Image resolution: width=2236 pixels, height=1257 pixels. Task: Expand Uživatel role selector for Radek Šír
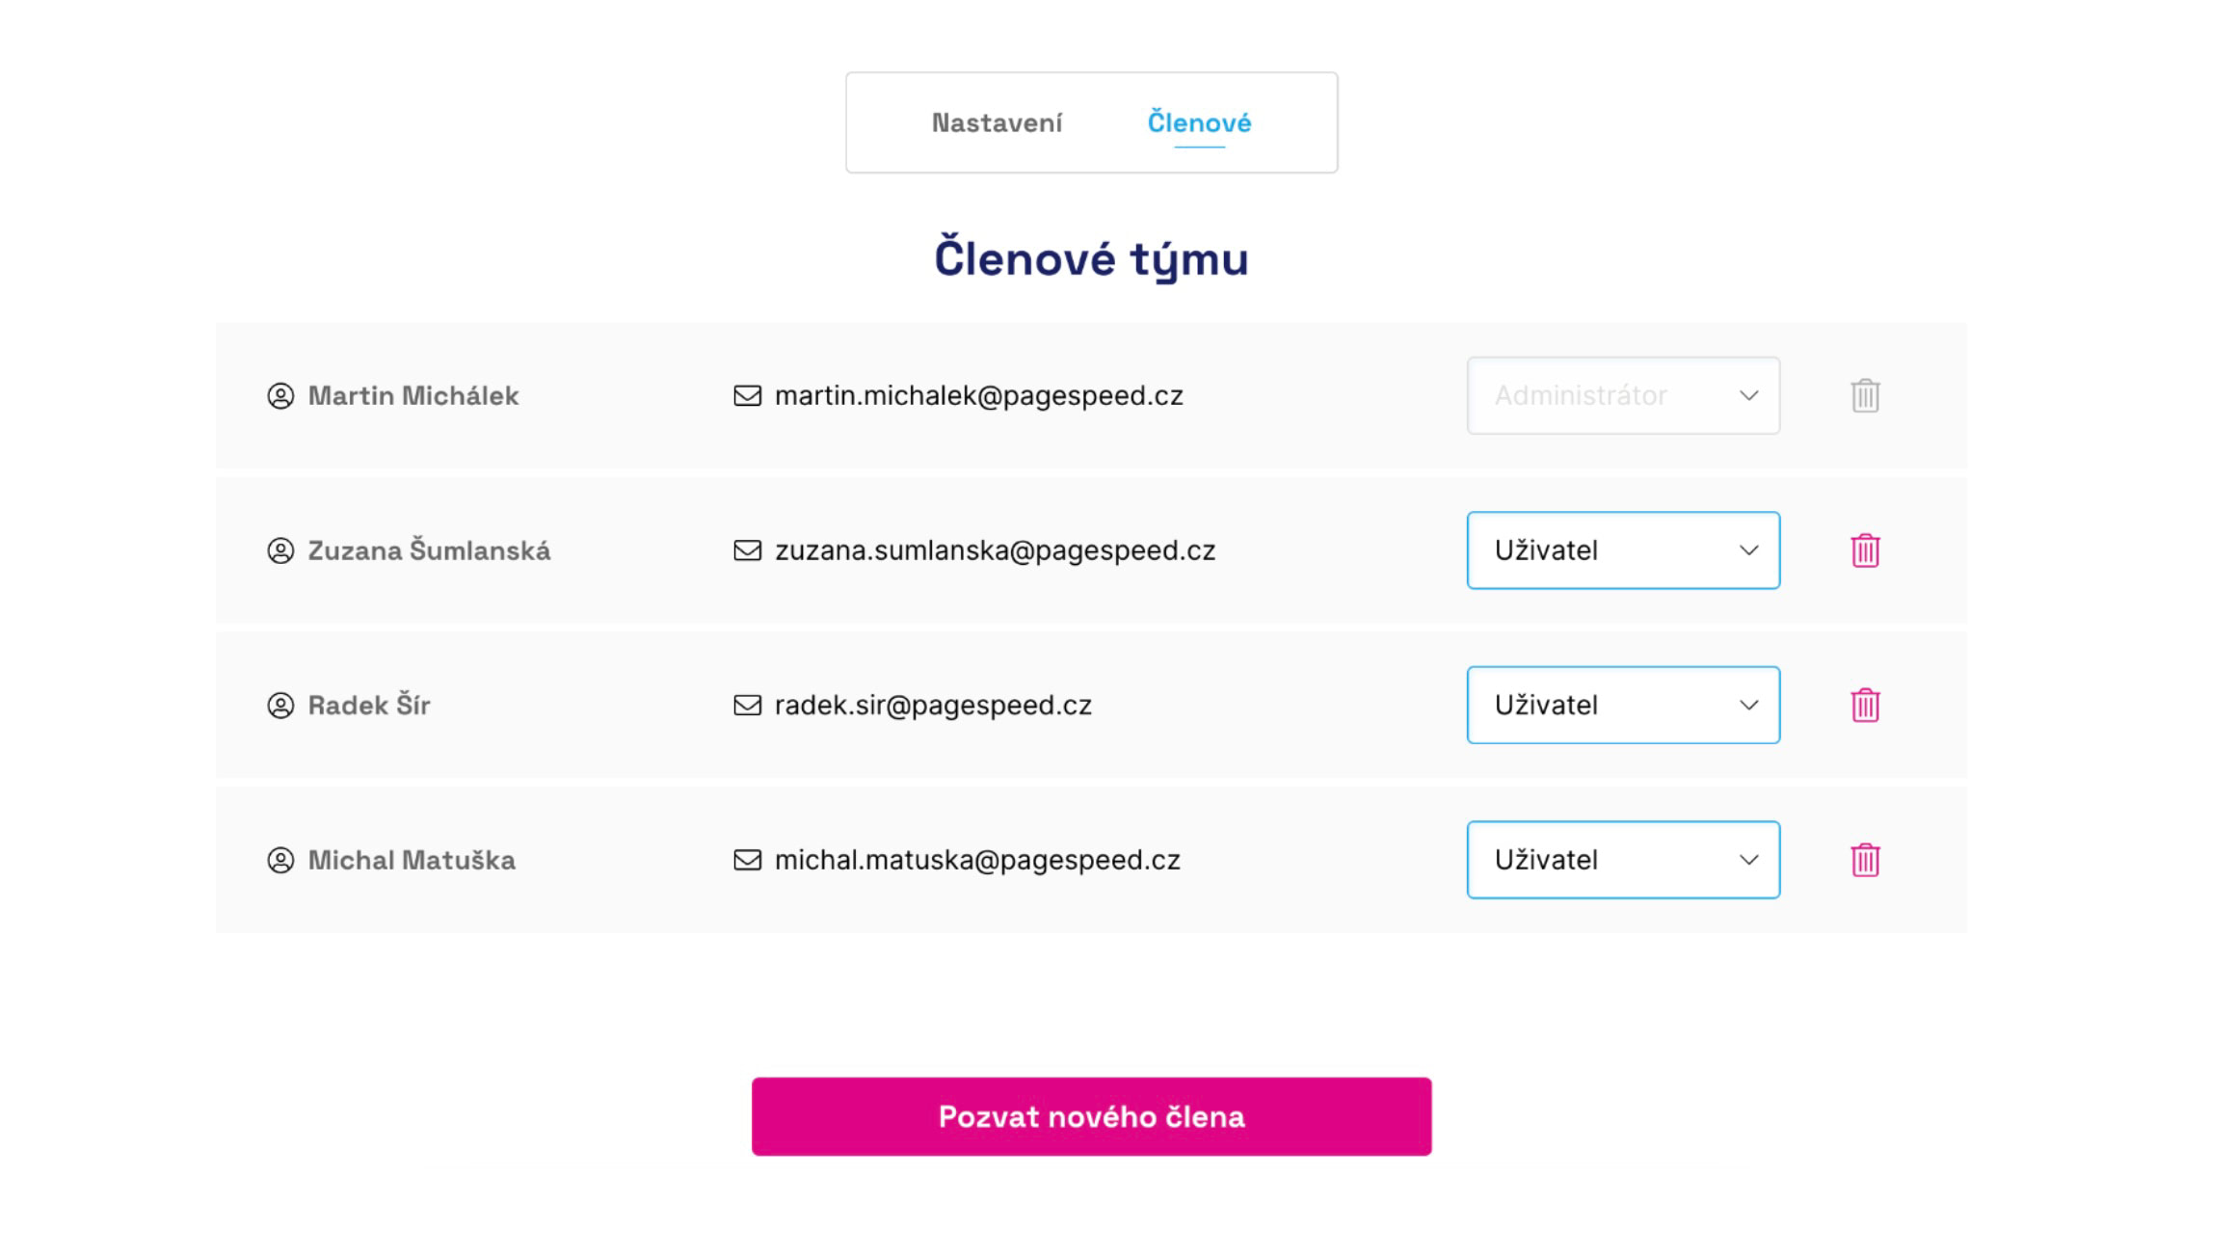pyautogui.click(x=1623, y=705)
